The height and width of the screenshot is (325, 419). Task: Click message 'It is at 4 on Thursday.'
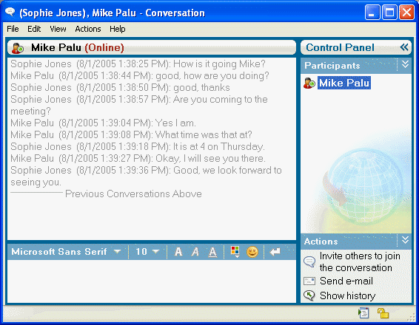pyautogui.click(x=219, y=147)
